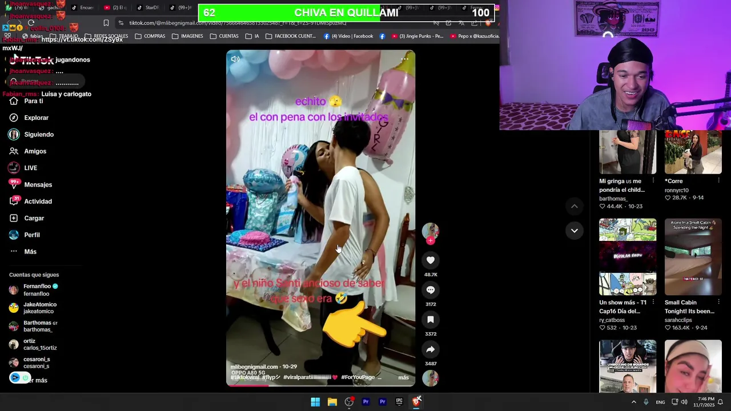Follow the creator with the red plus
This screenshot has height=411, width=731.
[431, 241]
